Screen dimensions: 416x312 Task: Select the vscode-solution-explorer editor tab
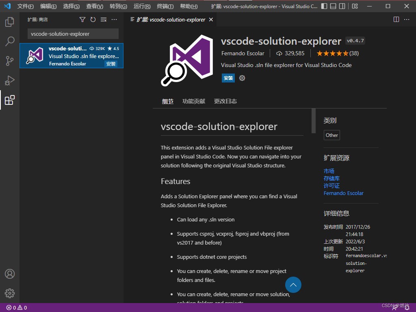coord(170,19)
